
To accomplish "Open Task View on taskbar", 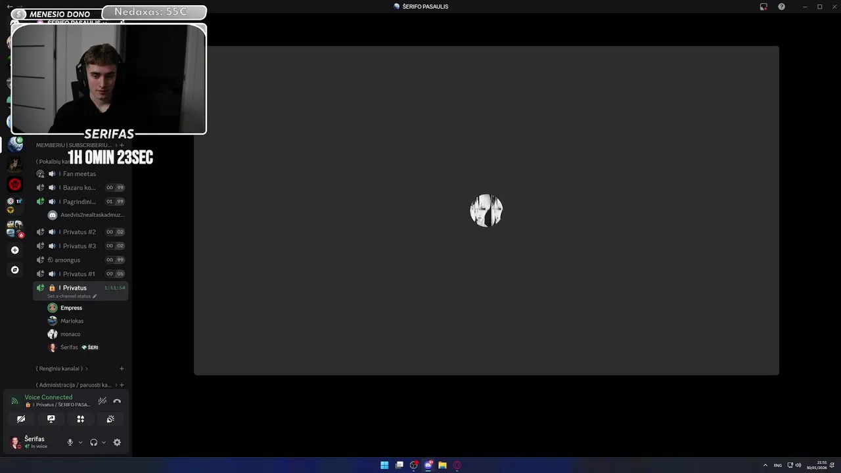I will [399, 465].
